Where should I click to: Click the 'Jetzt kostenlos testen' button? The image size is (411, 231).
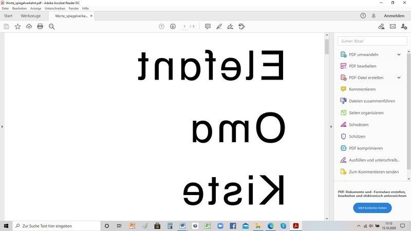coord(372,208)
